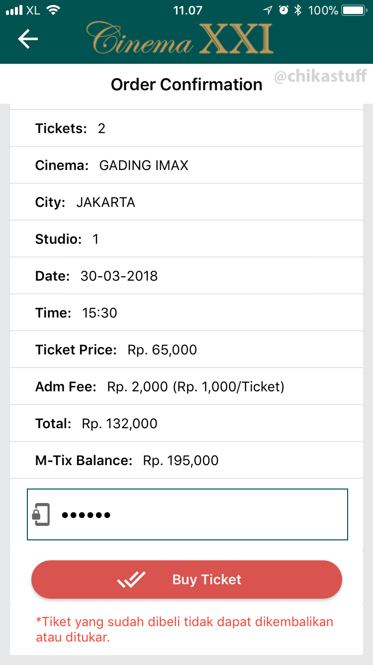Image resolution: width=373 pixels, height=665 pixels.
Task: Focus the M-Tix PIN password field
Action: [x=199, y=514]
